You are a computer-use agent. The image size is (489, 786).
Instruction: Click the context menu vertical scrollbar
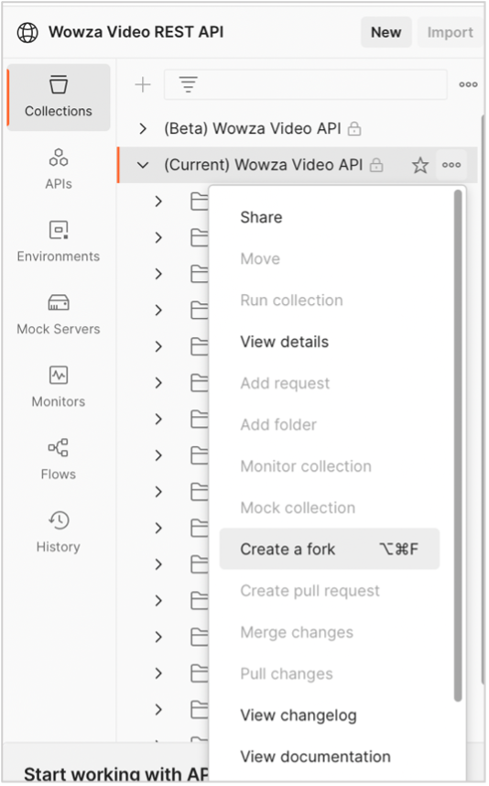tap(458, 446)
